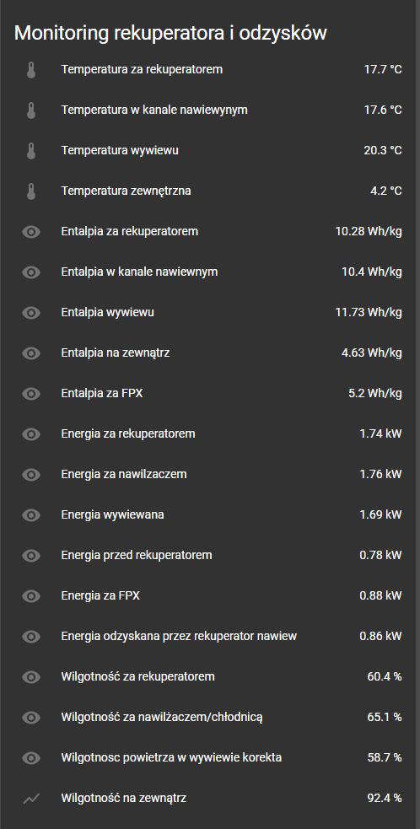Open Entalpia na zewnątrz entity row
This screenshot has width=420, height=829.
click(210, 353)
